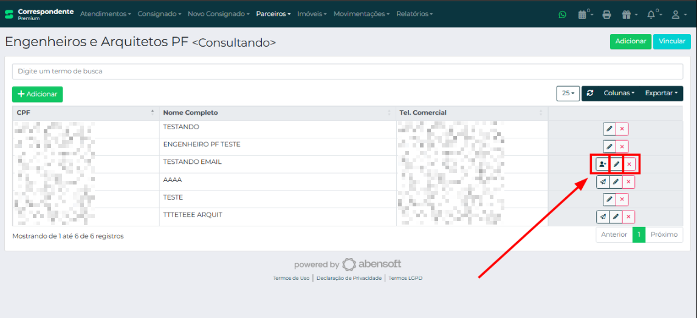Click the refresh icon beside Colunas
The image size is (697, 318).
click(590, 93)
